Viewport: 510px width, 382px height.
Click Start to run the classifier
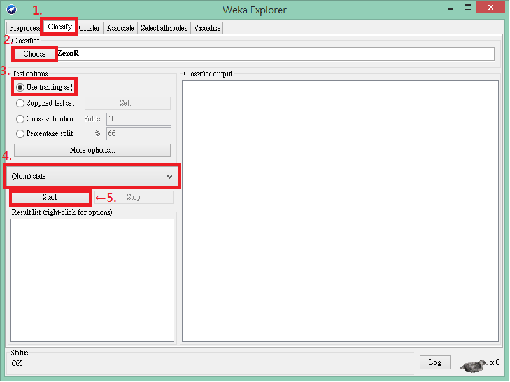(50, 197)
